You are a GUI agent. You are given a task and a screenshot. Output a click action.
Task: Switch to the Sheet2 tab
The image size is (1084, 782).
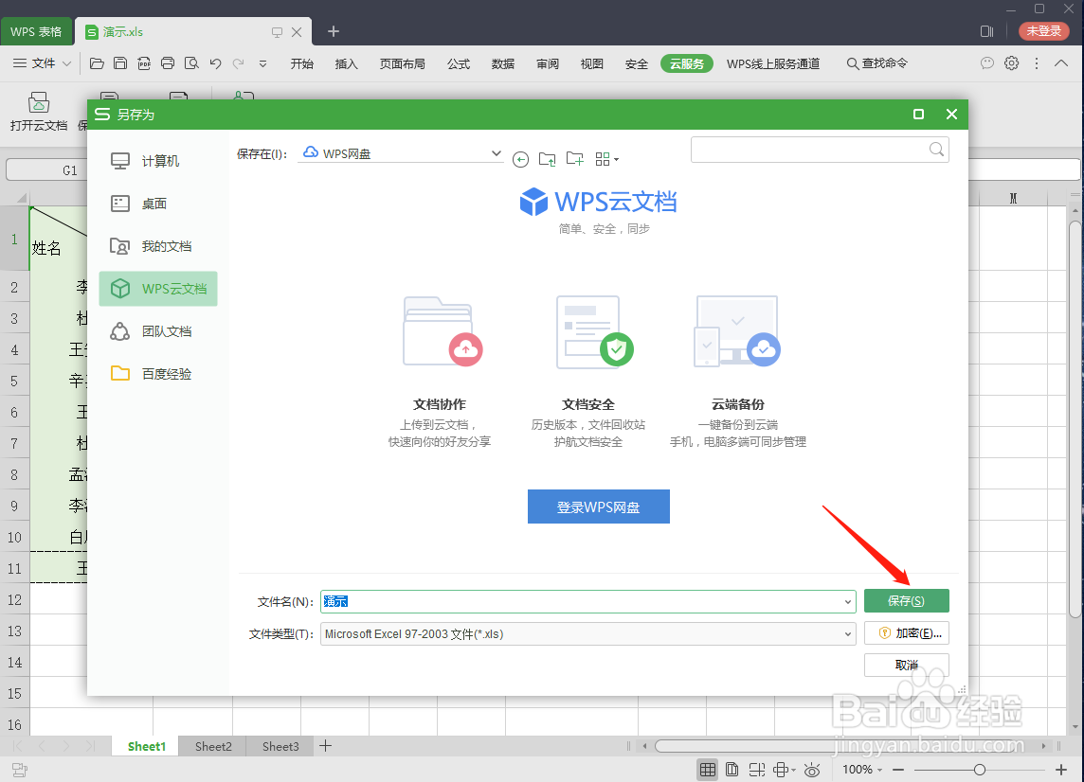(213, 746)
